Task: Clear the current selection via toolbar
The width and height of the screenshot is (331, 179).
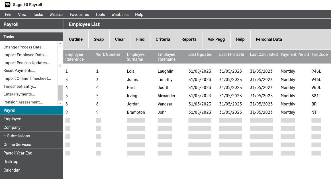Action: (x=120, y=39)
